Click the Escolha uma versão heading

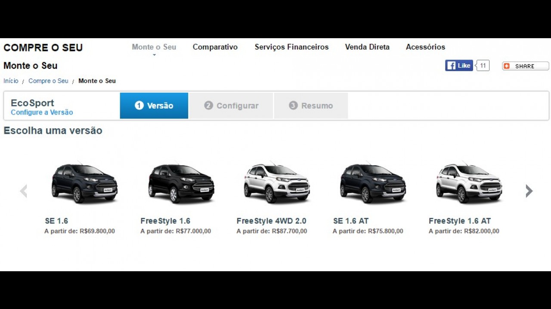(x=53, y=130)
